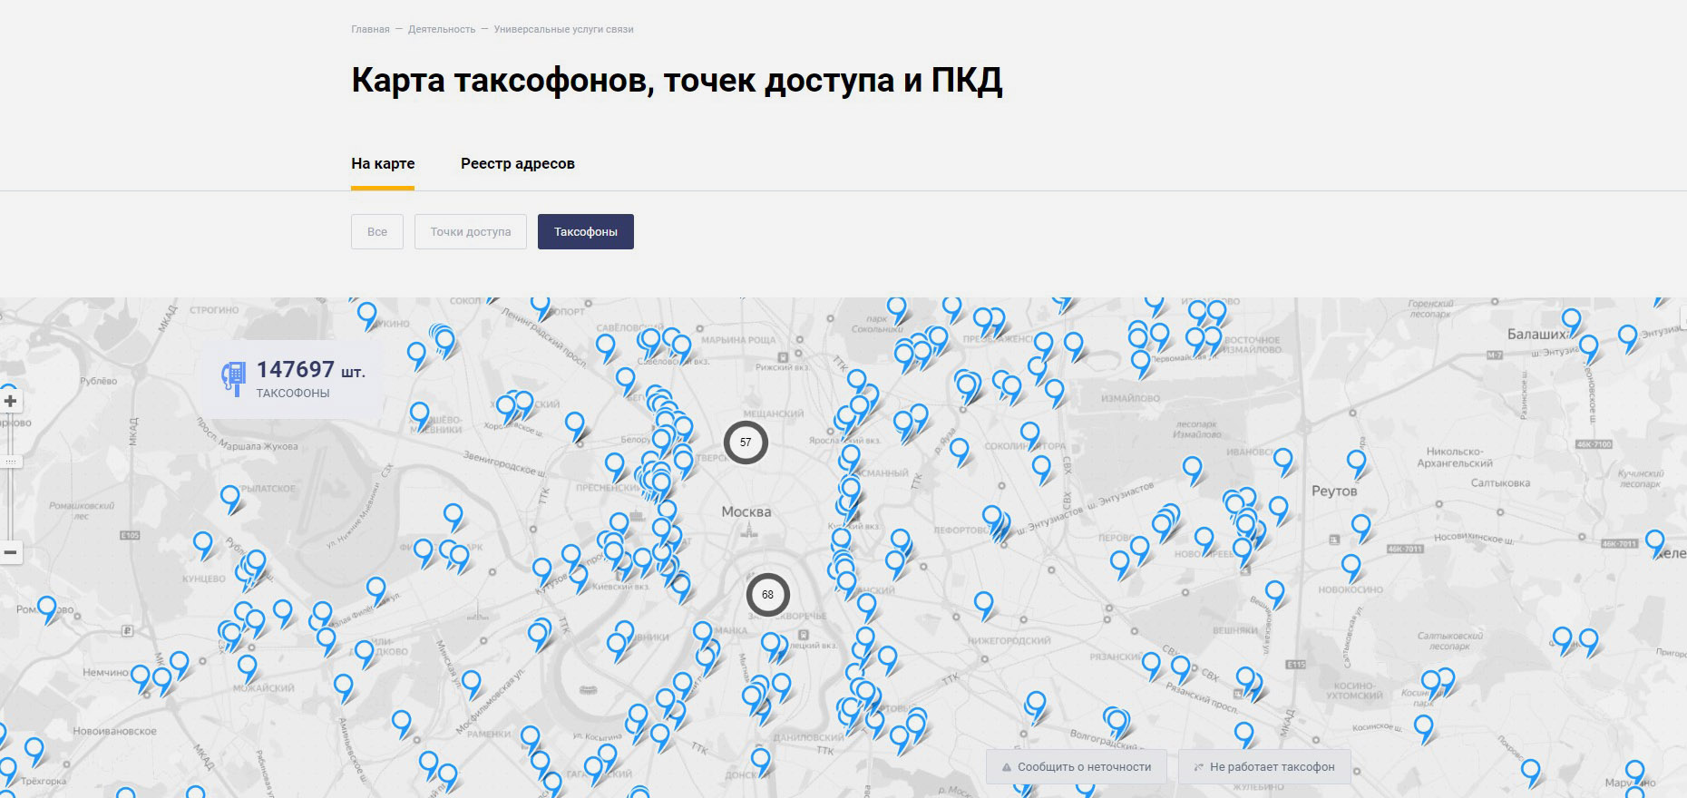Switch to the На карте tab
The image size is (1687, 798).
[383, 163]
